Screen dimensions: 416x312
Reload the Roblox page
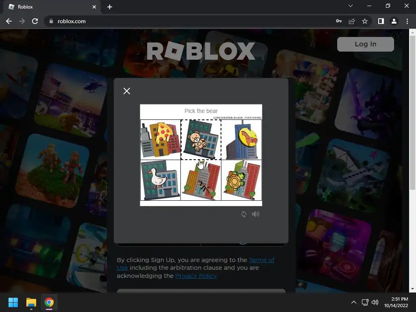tap(35, 21)
